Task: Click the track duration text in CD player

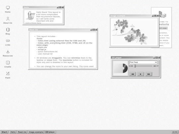Action: pos(156,66)
